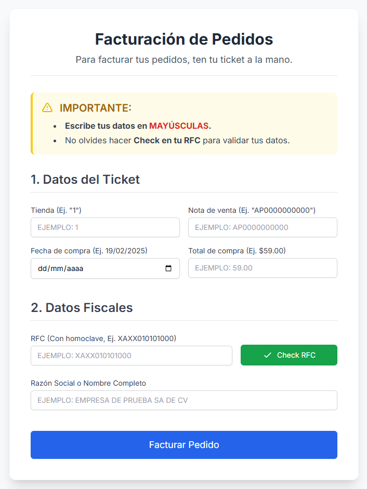Click the Facturación de Pedidos title
Image resolution: width=367 pixels, height=489 pixels.
pos(184,39)
